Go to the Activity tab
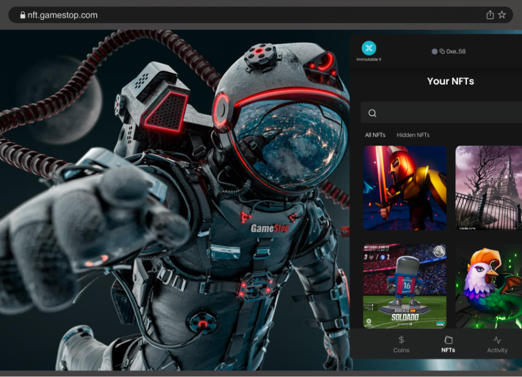 click(497, 344)
